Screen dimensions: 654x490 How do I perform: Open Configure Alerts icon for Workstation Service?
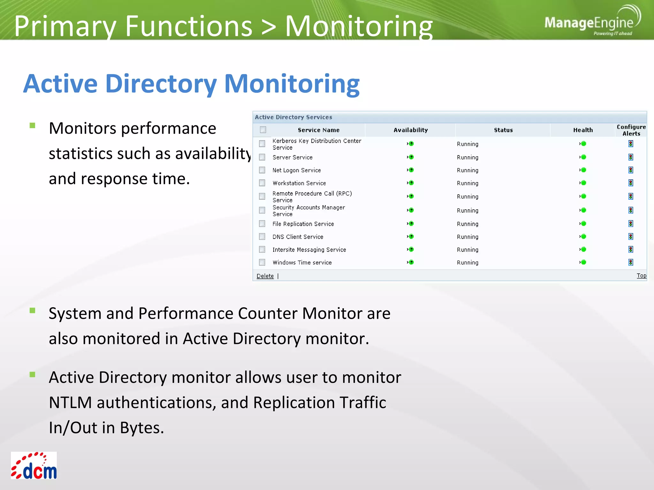tap(631, 183)
